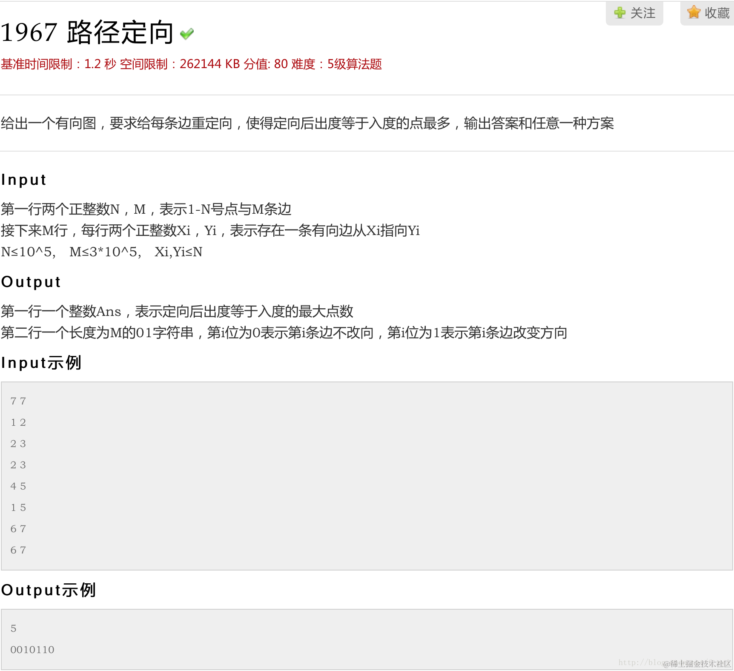Viewport: 734px width, 671px height.
Task: Click sample output string 0010110
Action: pos(32,650)
